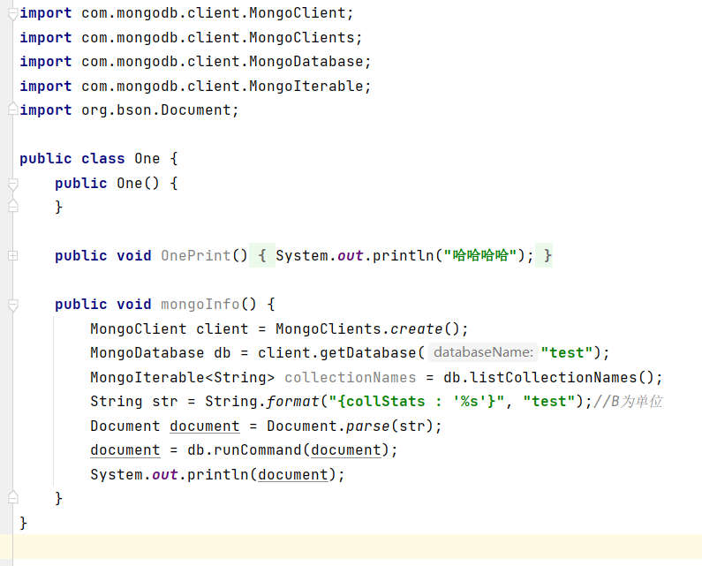This screenshot has width=702, height=566.
Task: Click the highlighted opening brace of OnePrint
Action: [262, 256]
